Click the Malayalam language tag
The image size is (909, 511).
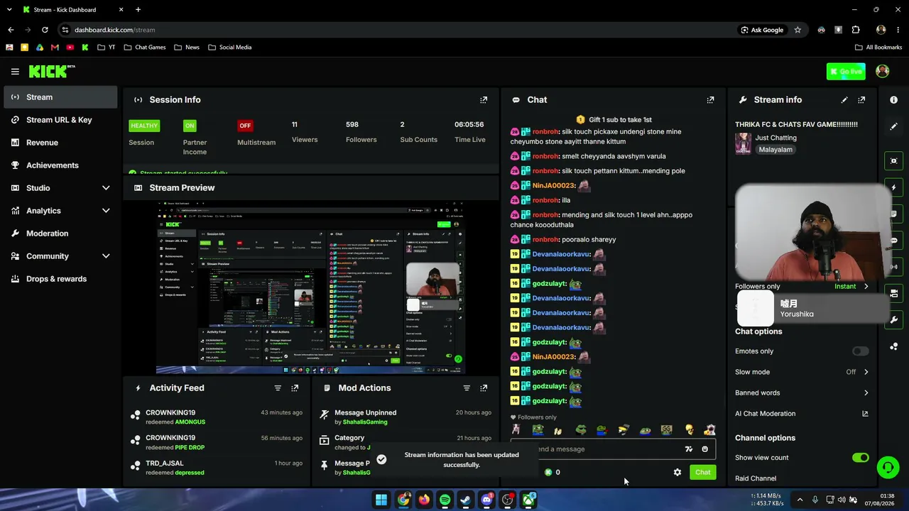(x=775, y=150)
